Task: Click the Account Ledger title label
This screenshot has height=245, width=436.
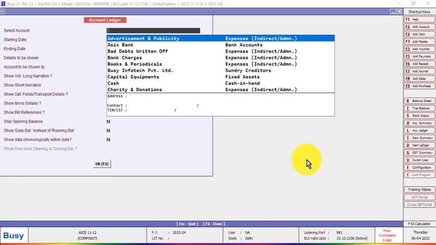Action: click(105, 20)
